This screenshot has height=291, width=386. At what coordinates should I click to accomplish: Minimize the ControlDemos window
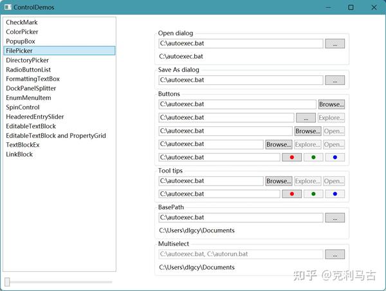[328, 7]
